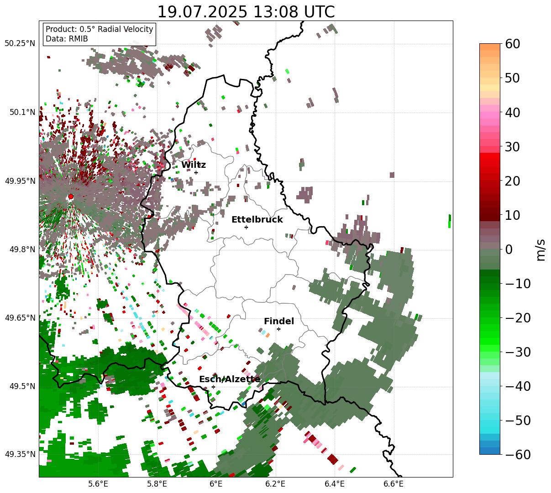Click the cross marker below Esch/Alzette

point(213,387)
